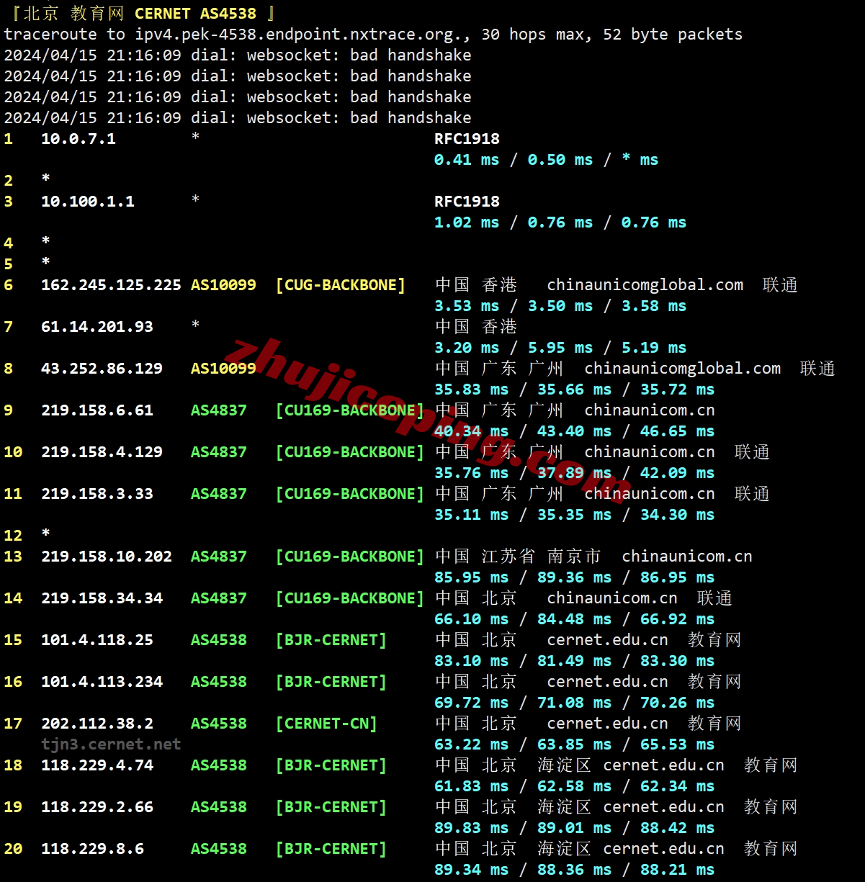Viewport: 865px width, 882px height.
Task: Select the IP address 219.158.34.34
Action: (102, 598)
